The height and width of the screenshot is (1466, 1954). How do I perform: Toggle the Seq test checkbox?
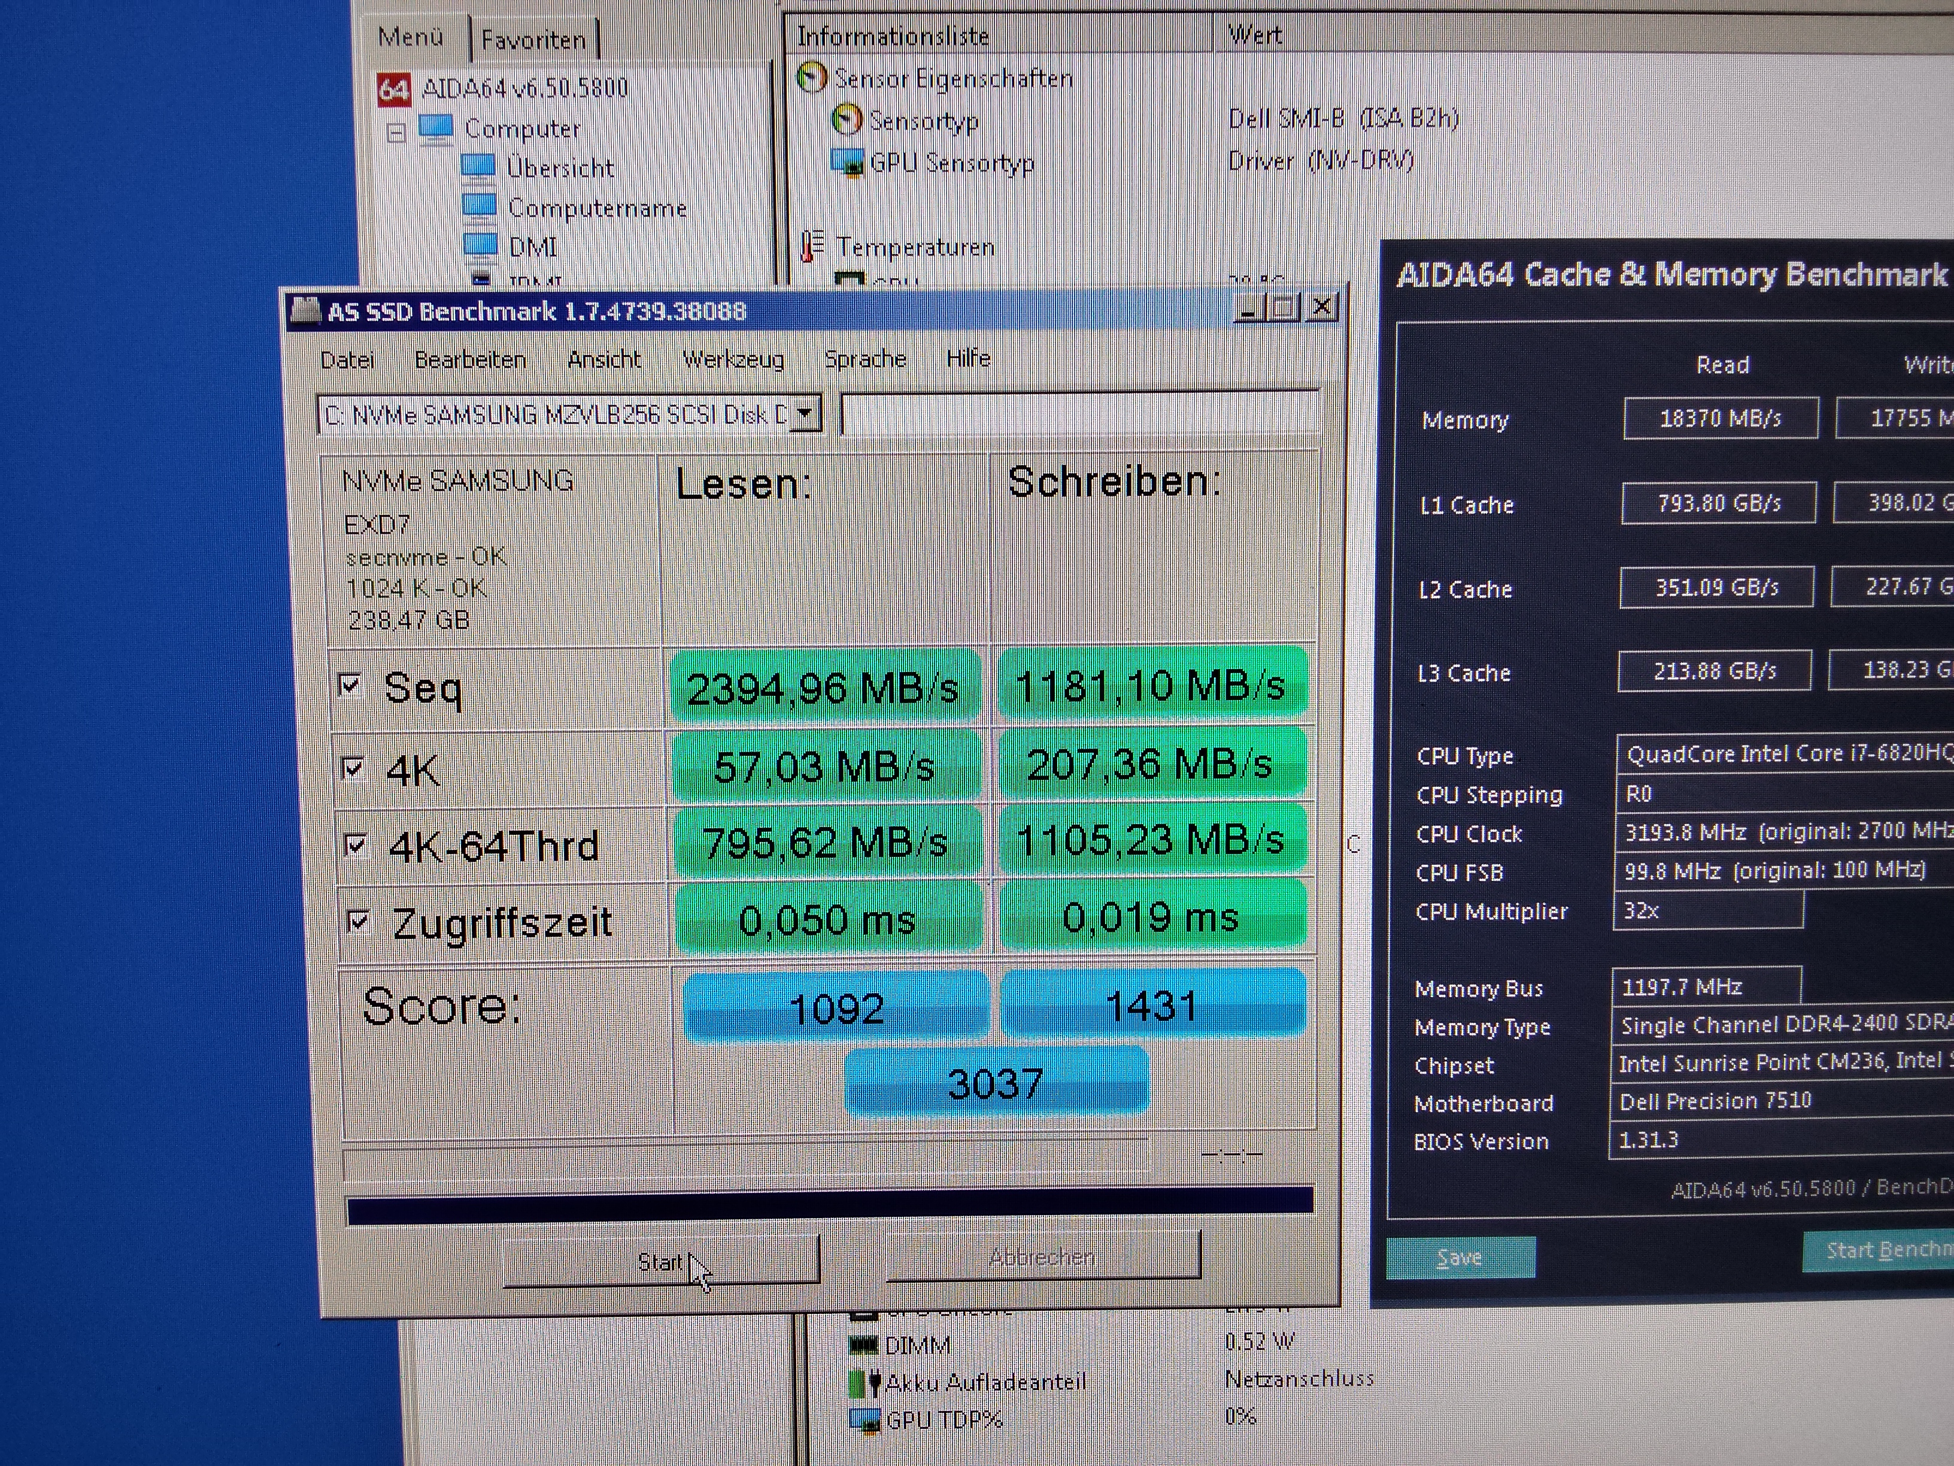[350, 685]
